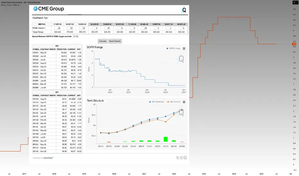This screenshot has width=299, height=176.
Task: Click the SR1X6 symbol in SR1 table
Action: pos(36,151)
